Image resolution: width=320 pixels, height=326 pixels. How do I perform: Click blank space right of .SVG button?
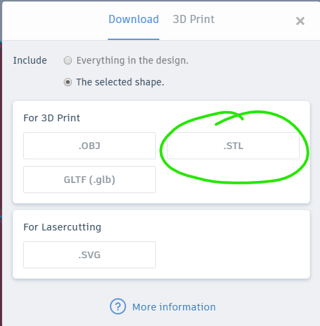pos(233,255)
